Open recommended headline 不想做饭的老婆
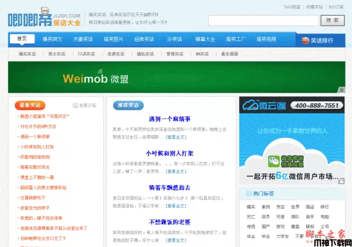 170,222
